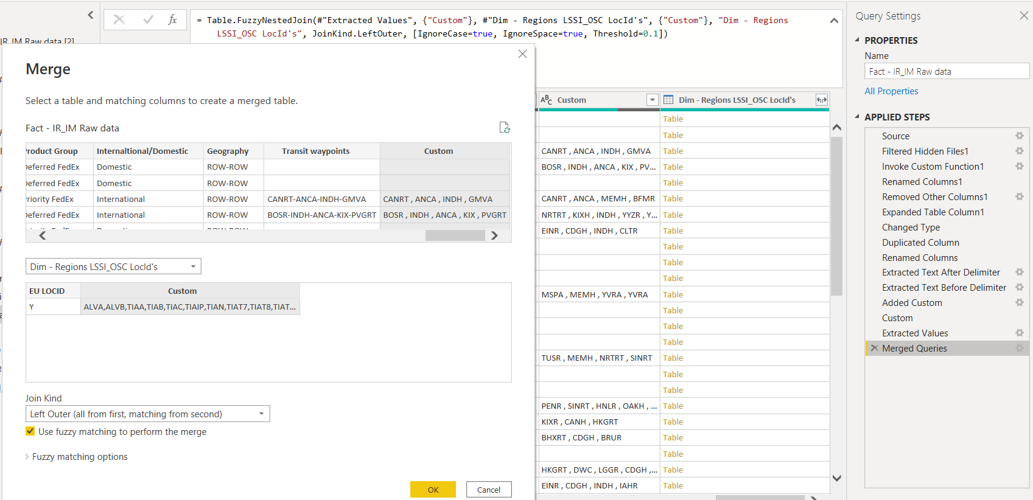The height and width of the screenshot is (500, 1033).
Task: Open settings gear for Extracted Text Before Delimiter
Action: point(1020,287)
